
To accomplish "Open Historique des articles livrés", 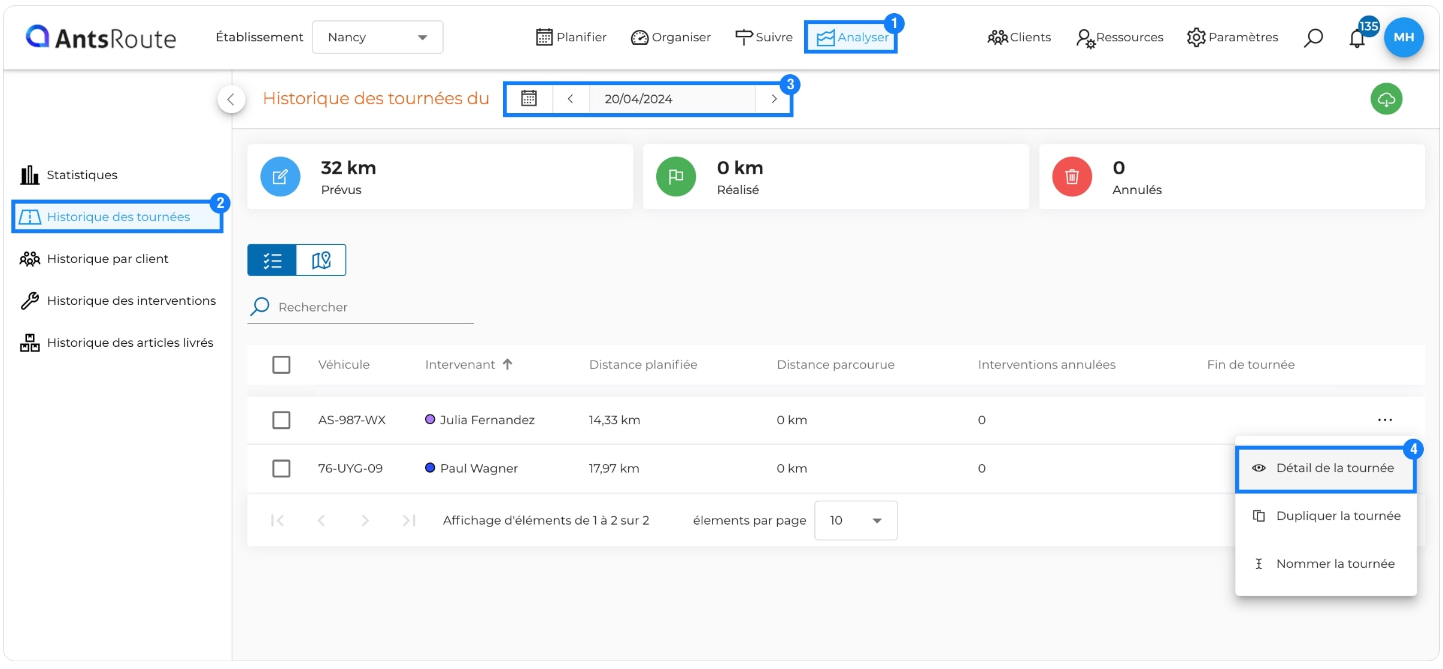I will 117,343.
